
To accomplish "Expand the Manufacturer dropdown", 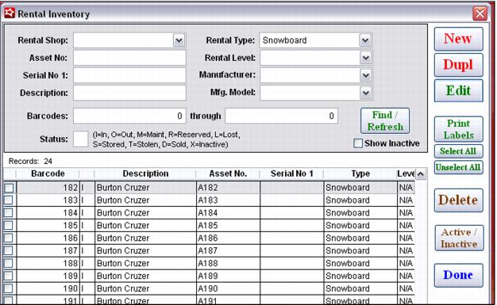I will tap(366, 75).
